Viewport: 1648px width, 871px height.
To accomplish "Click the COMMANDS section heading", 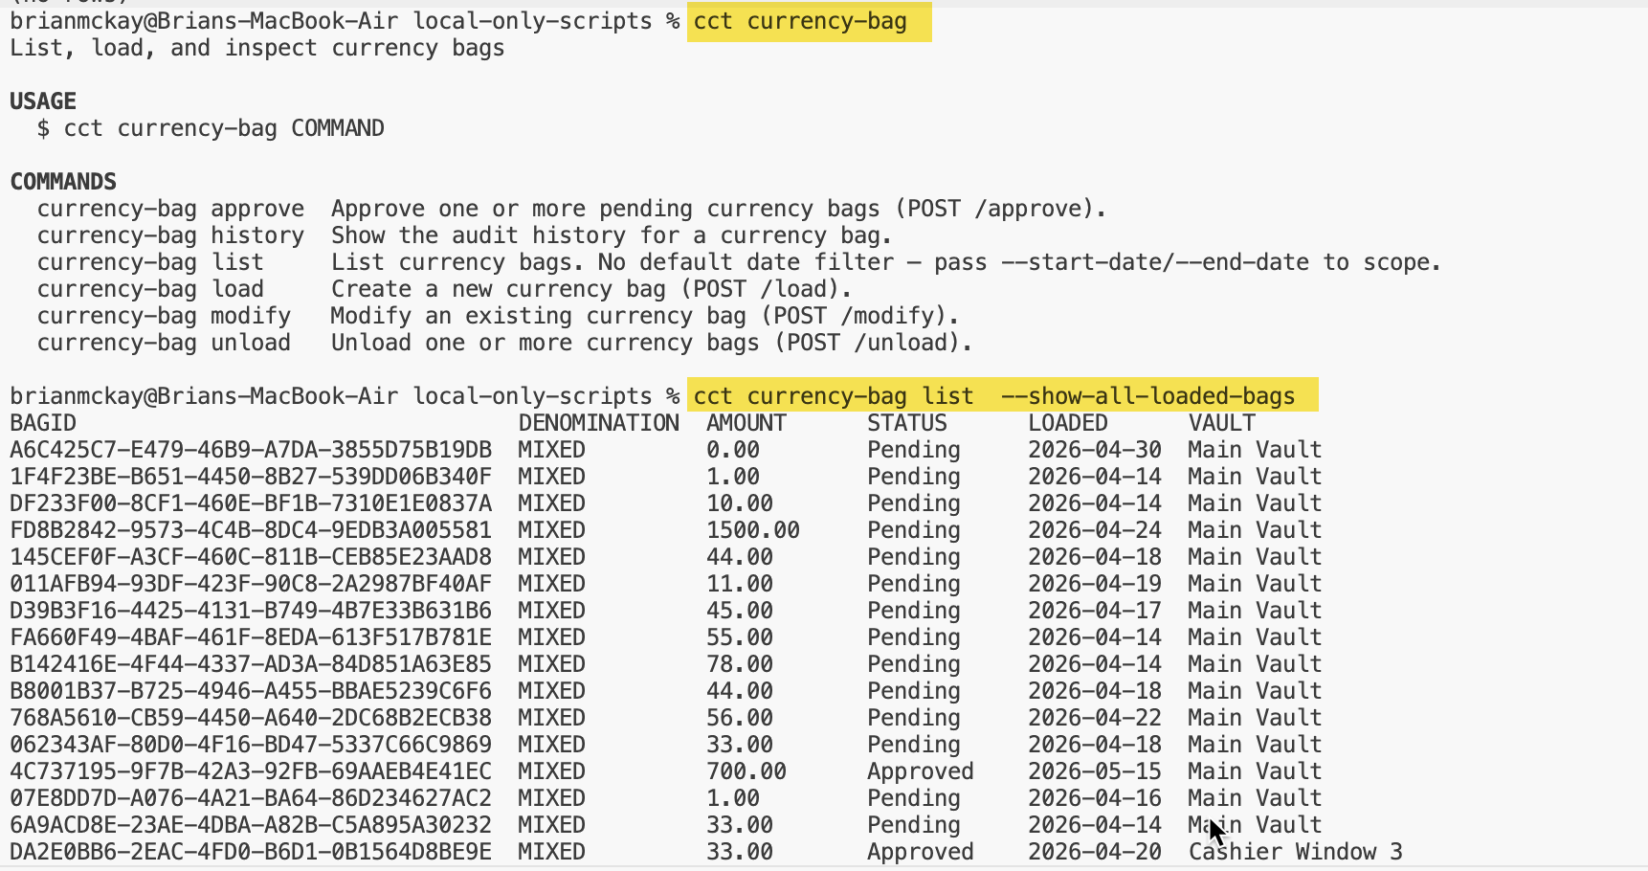I will 63,182.
